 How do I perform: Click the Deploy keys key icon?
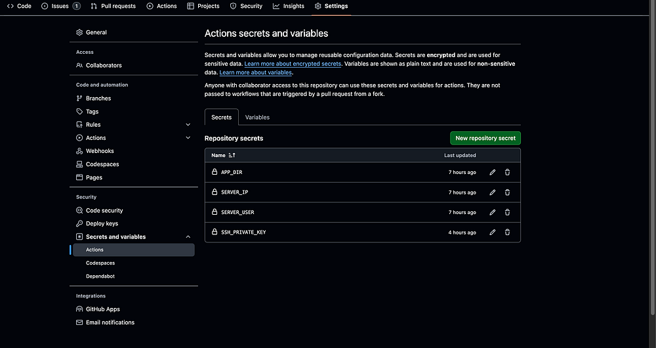click(79, 224)
